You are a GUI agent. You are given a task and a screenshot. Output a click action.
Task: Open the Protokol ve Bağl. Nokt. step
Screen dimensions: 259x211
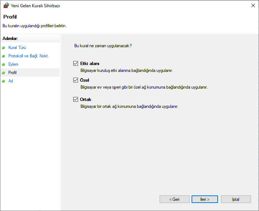pos(28,56)
